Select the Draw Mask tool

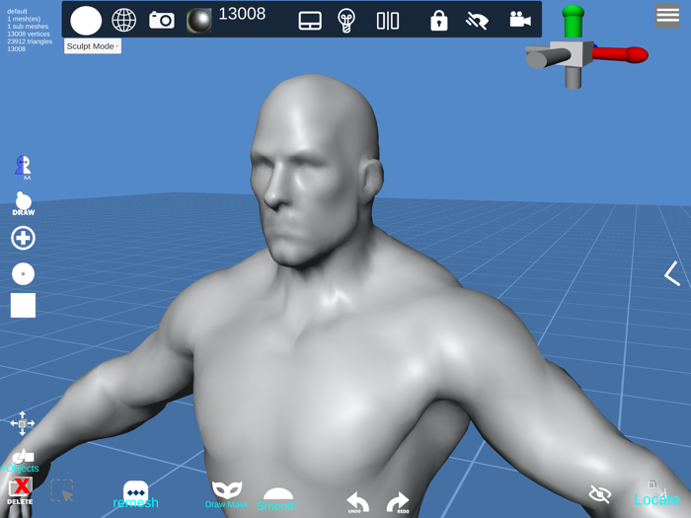coord(227,494)
